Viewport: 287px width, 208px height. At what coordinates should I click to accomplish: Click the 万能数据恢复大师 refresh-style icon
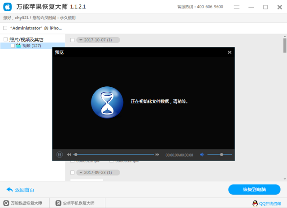coord(6,203)
